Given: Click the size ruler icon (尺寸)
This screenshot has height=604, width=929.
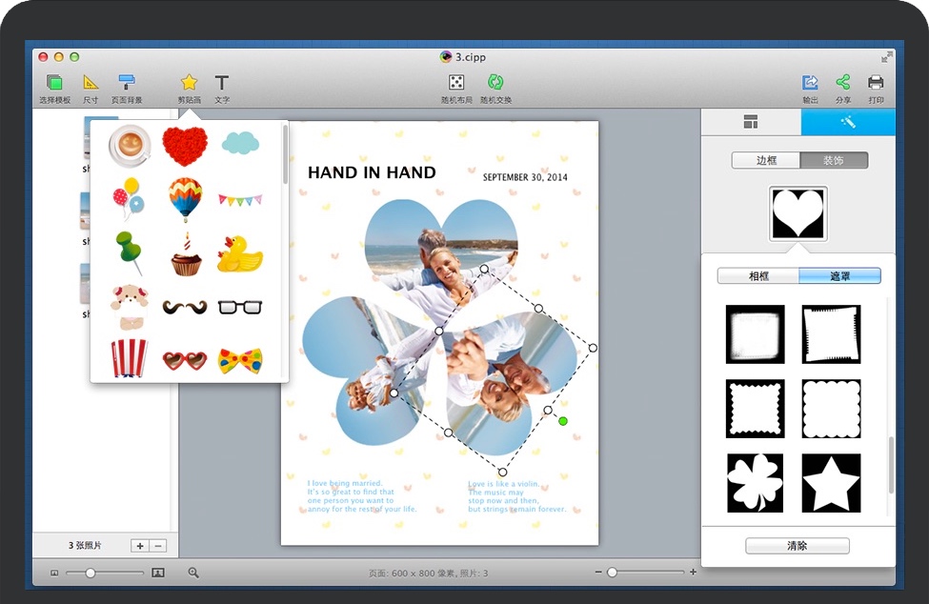Looking at the screenshot, I should [91, 83].
